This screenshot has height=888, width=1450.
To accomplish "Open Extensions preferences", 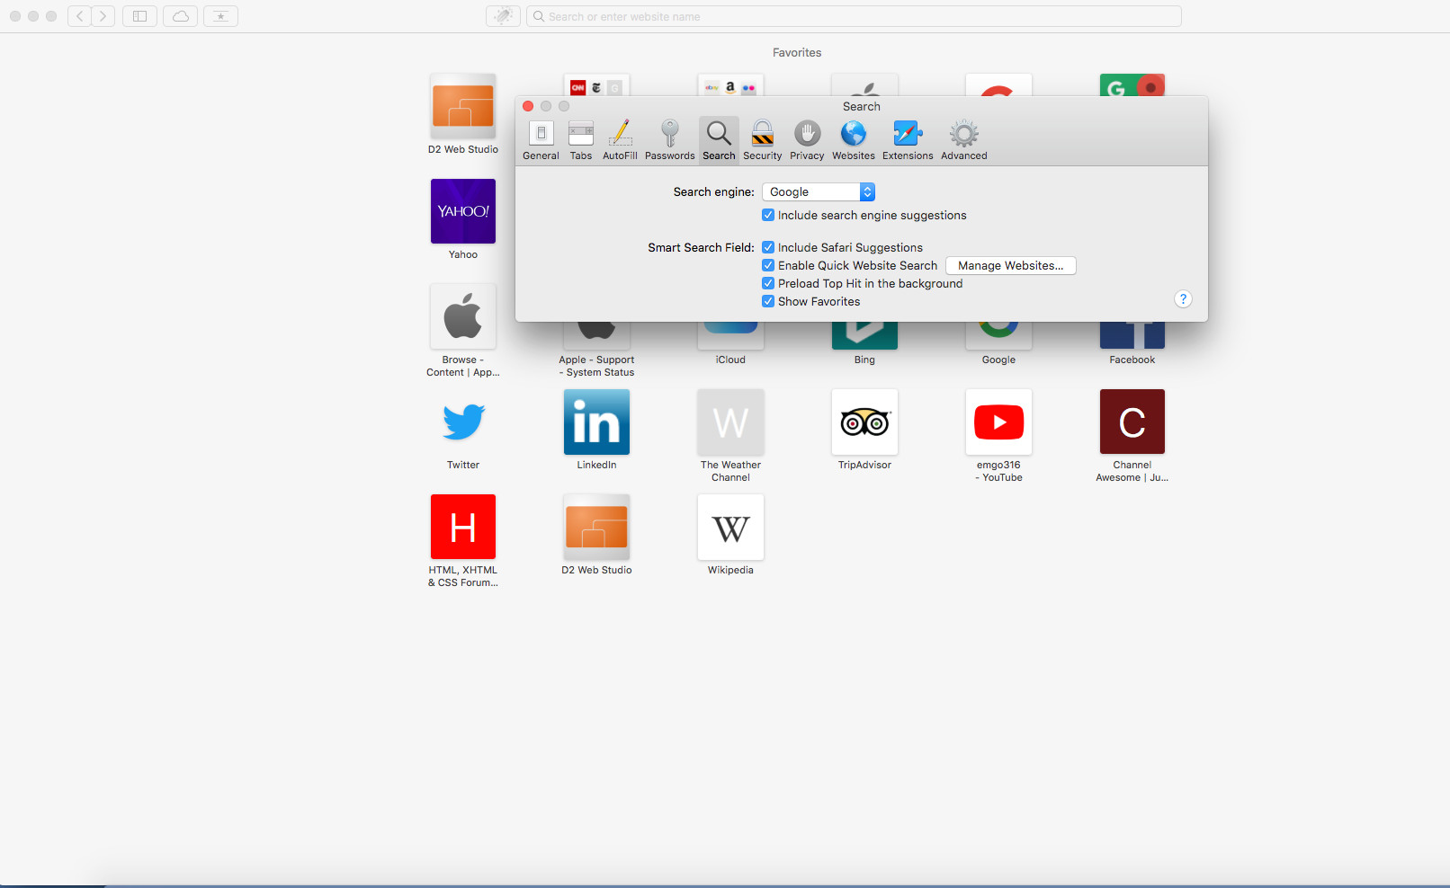I will [x=908, y=140].
